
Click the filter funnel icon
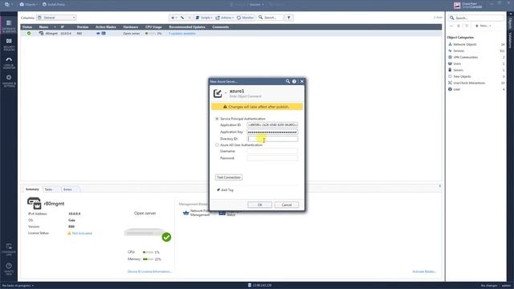coord(289,18)
